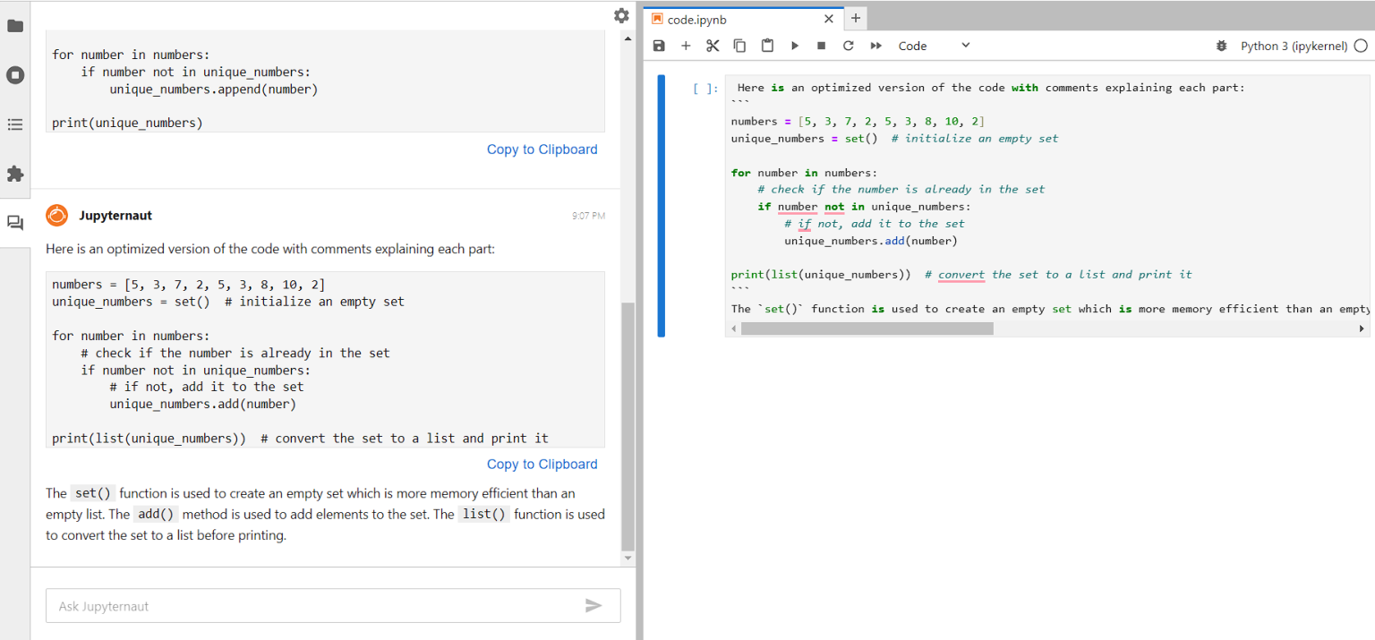
Task: Insert a new cell below
Action: 686,45
